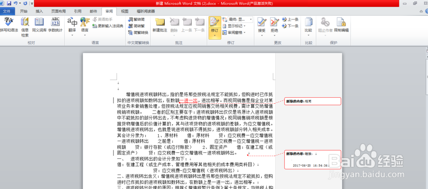Open the Thesaurus (同义词库) tool
Screen dimensions: 428x189
point(39,25)
